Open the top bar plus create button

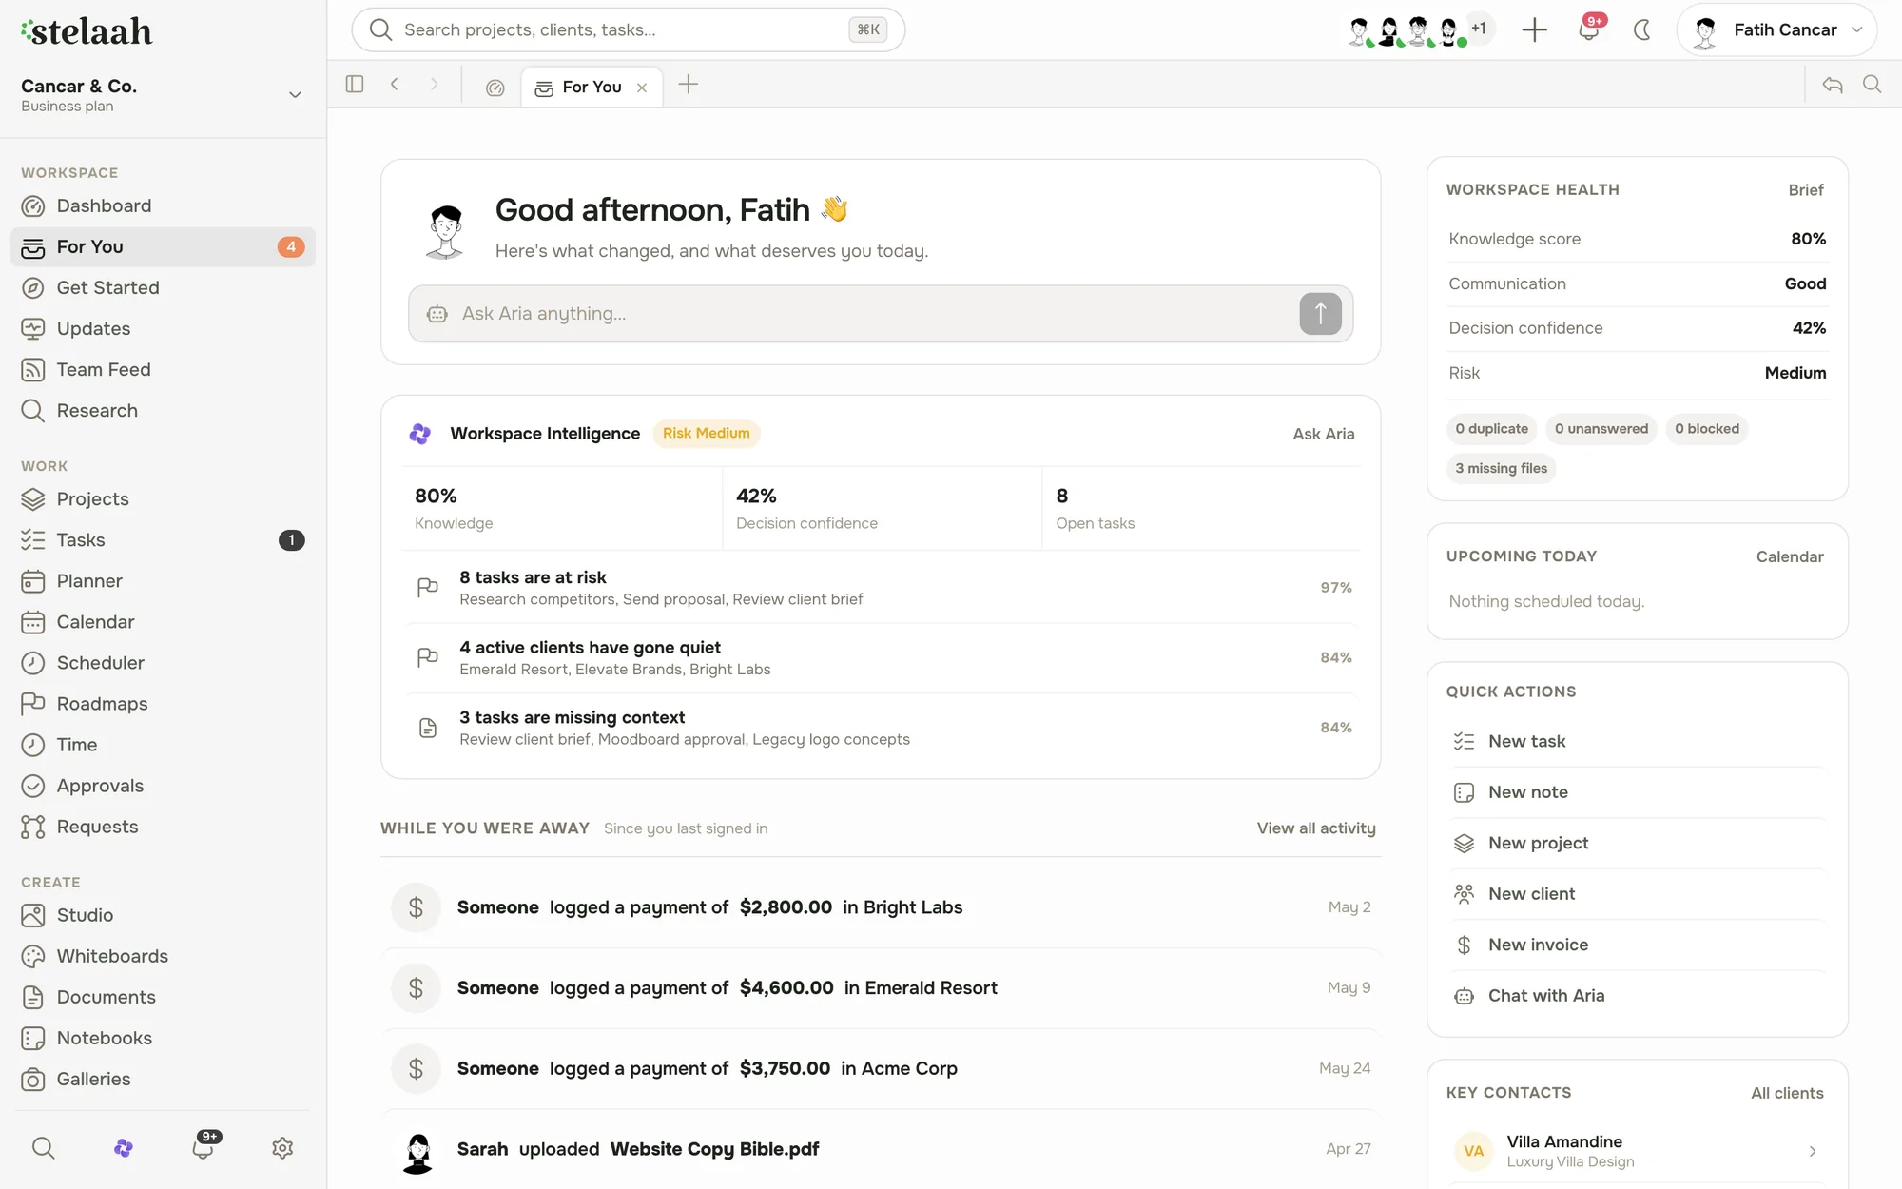[1534, 30]
